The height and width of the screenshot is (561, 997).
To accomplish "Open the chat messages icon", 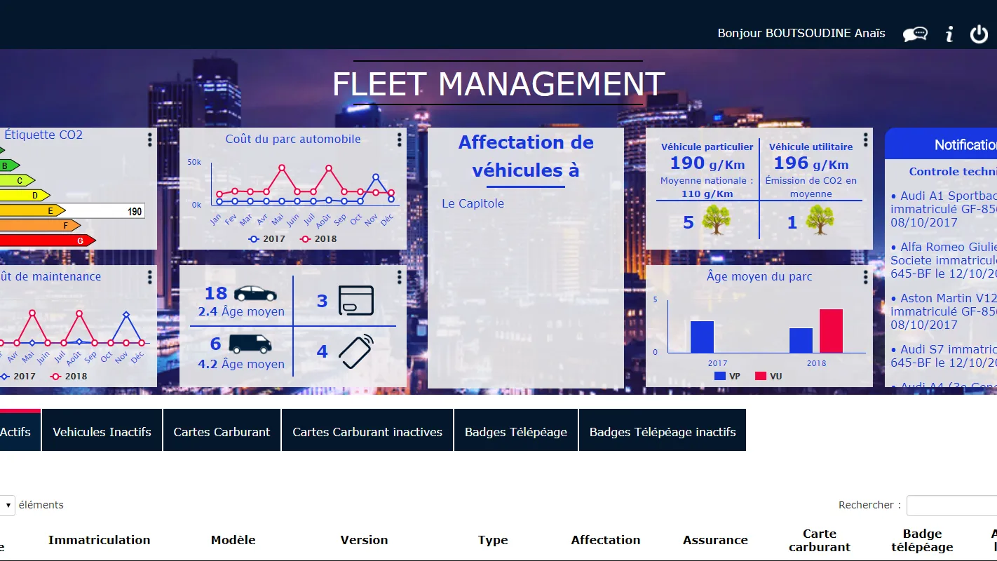I will pyautogui.click(x=915, y=34).
